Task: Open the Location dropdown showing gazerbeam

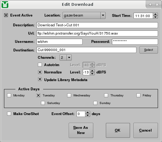Action: tap(84, 15)
